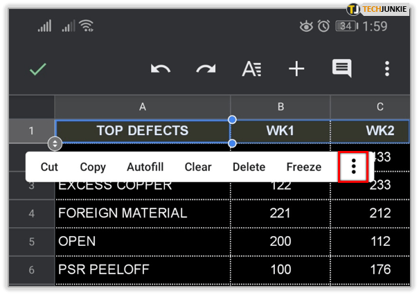Tap the row resize handle icon
This screenshot has width=419, height=295.
point(55,144)
